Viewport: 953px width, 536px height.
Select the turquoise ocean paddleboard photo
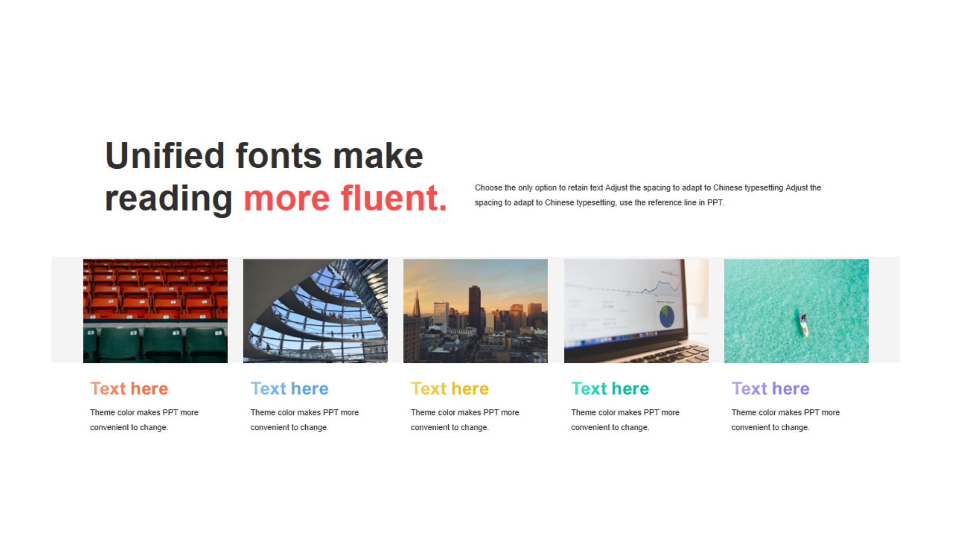(x=796, y=311)
